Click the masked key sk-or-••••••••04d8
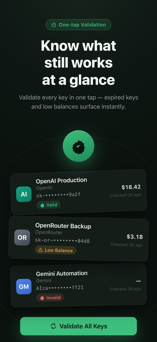The image size is (157, 342). click(x=62, y=241)
